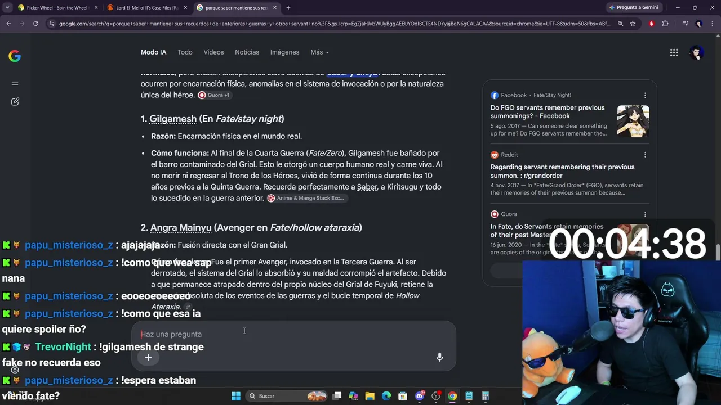
Task: Open the Quora +1 source chip
Action: [214, 95]
